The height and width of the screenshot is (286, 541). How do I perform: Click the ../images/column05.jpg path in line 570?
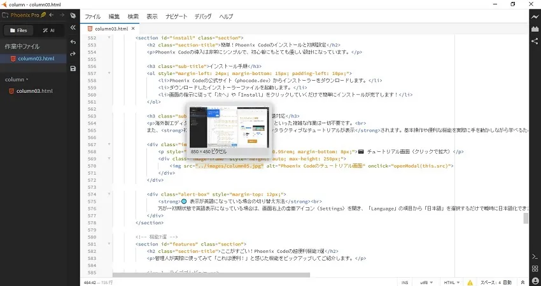pos(229,166)
